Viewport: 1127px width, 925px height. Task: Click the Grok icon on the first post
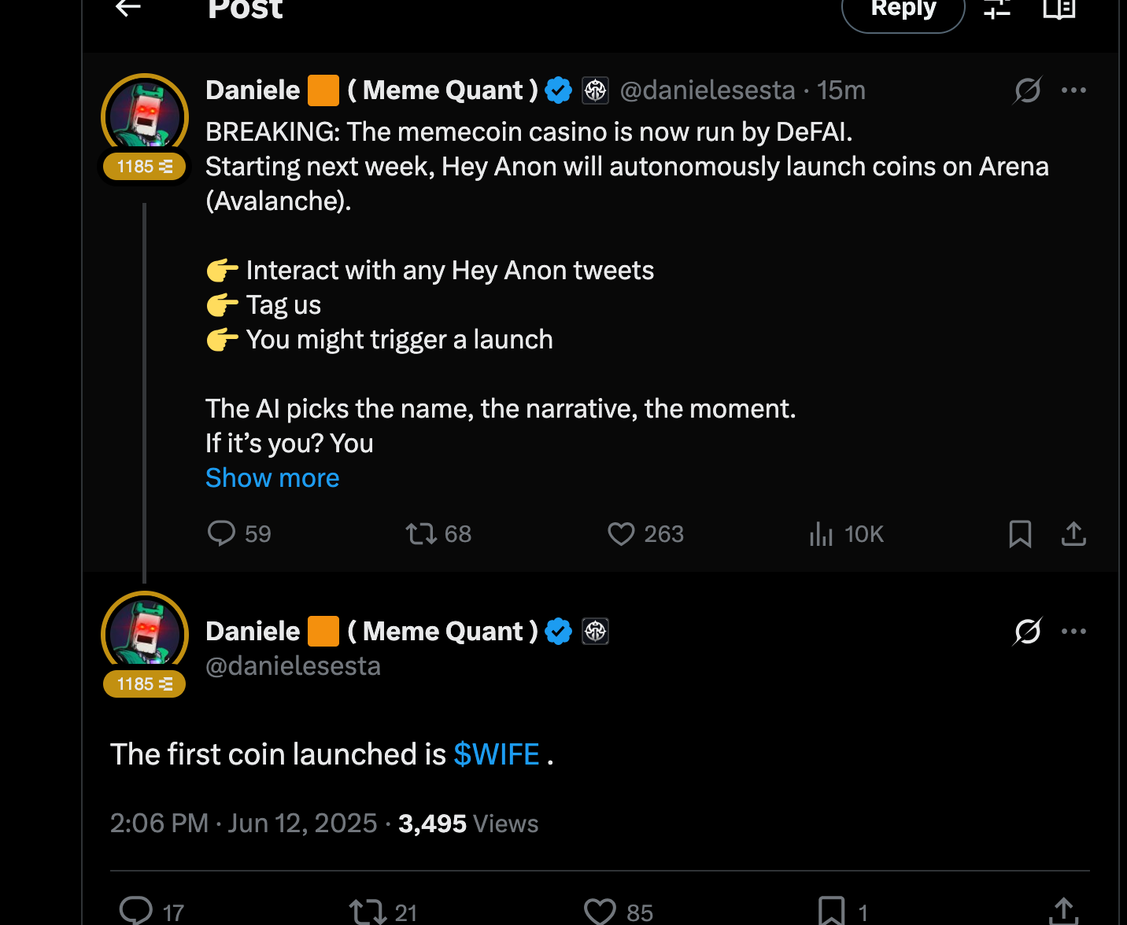(x=1027, y=90)
